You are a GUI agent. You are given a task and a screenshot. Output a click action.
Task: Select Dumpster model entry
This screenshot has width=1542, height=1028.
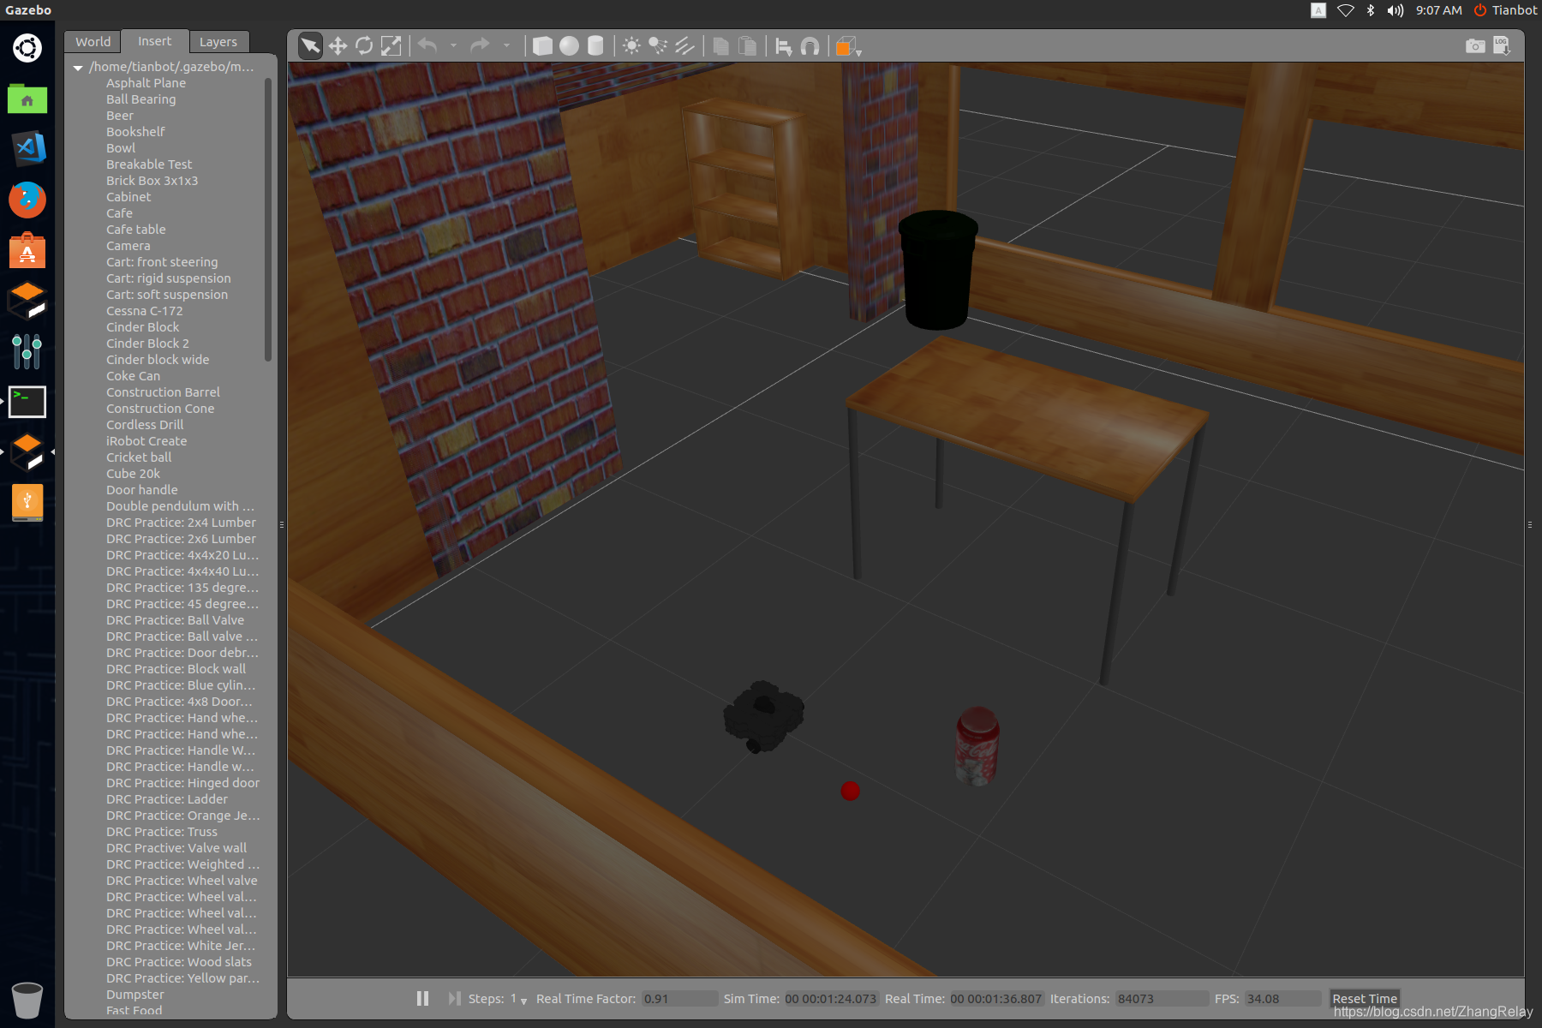(135, 995)
